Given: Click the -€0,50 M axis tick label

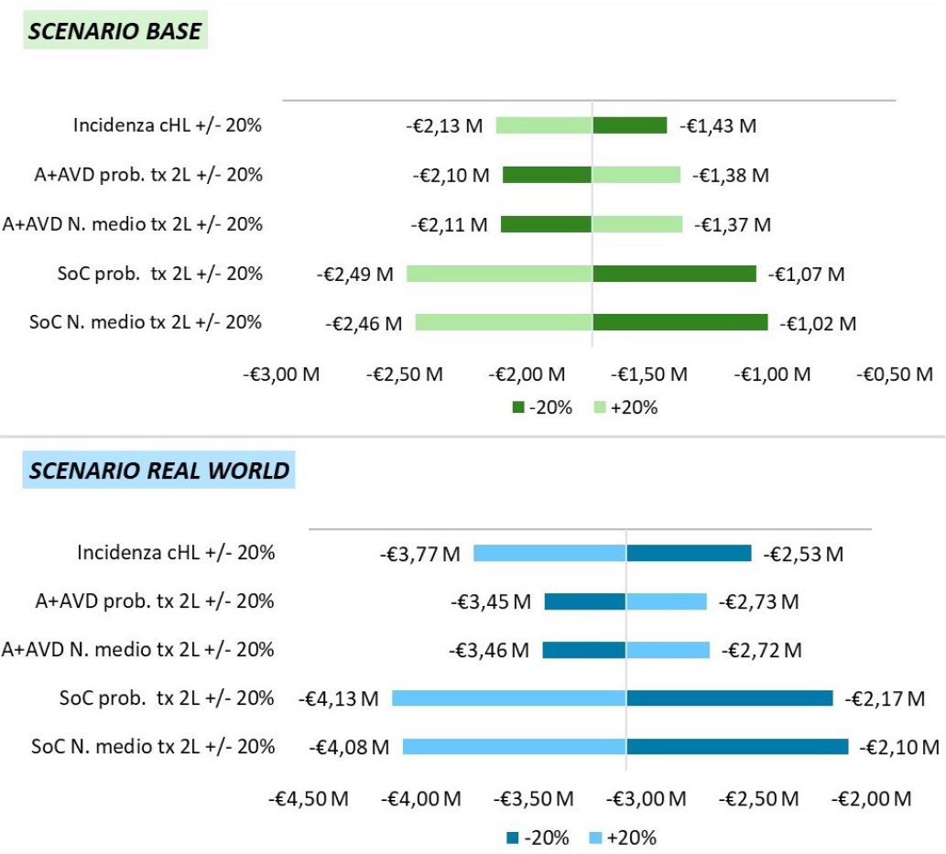Looking at the screenshot, I should 895,374.
